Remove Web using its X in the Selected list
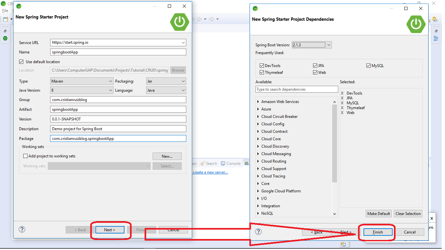This screenshot has height=250, width=445. click(x=342, y=113)
